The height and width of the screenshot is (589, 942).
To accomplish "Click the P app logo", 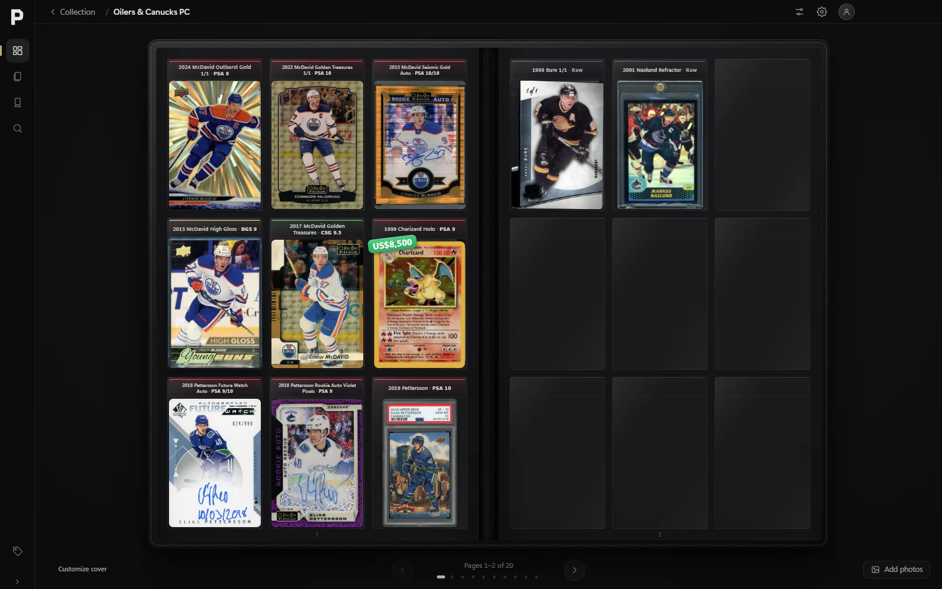I will (17, 17).
